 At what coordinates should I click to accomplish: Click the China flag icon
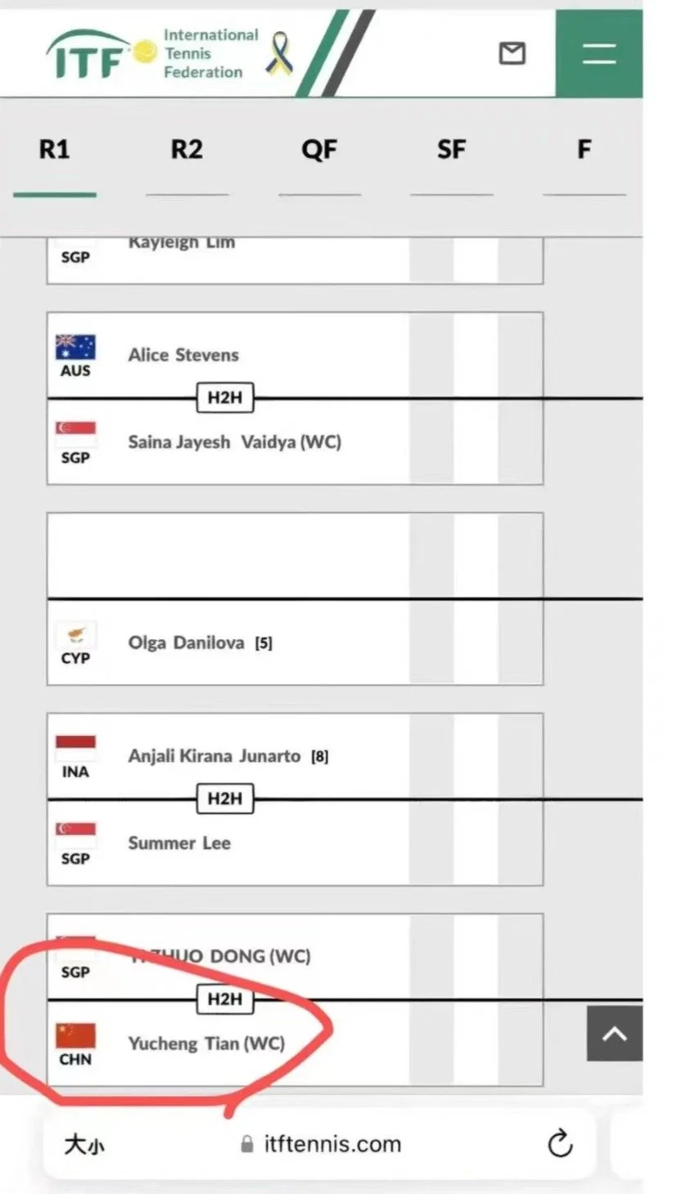click(x=75, y=1036)
